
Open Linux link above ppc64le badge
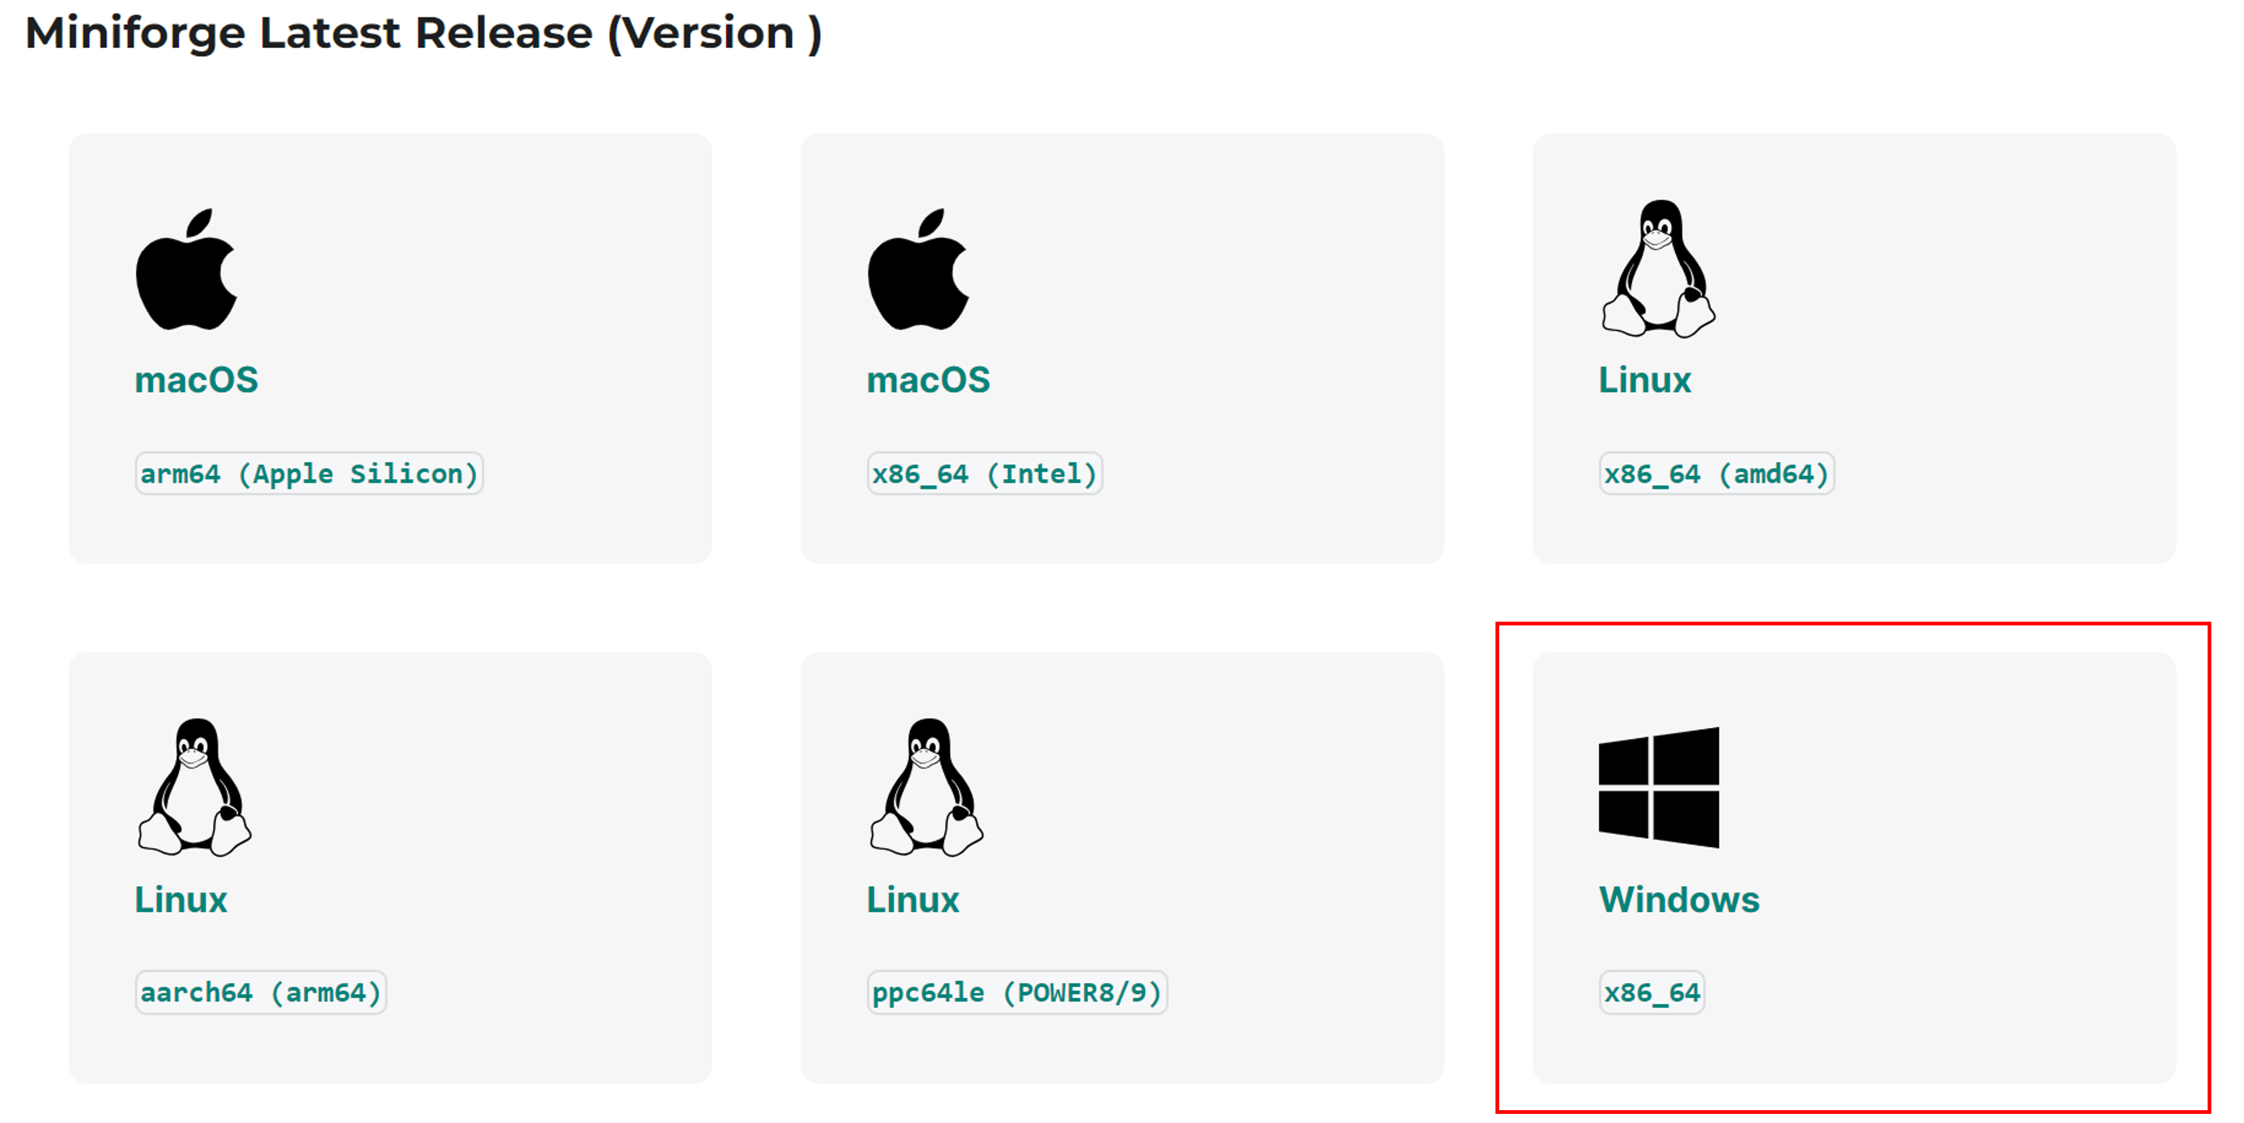coord(912,900)
